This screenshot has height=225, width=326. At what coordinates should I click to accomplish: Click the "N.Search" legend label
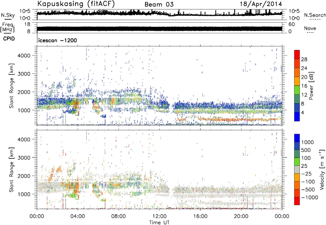315,15
